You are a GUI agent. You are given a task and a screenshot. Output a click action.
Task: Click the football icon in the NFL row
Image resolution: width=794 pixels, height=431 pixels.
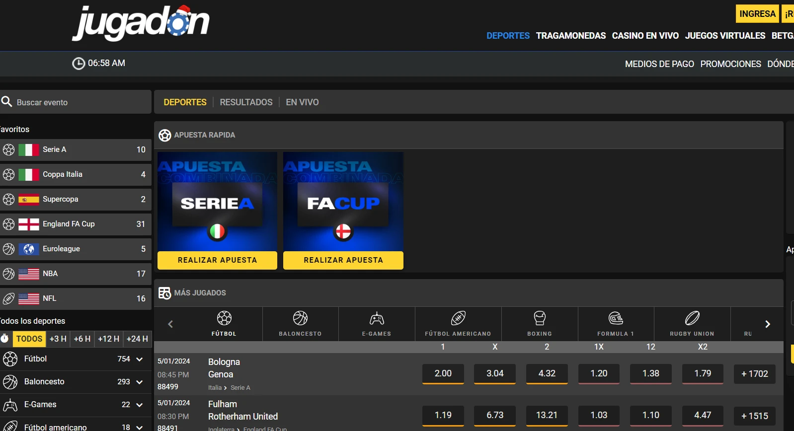pos(8,298)
